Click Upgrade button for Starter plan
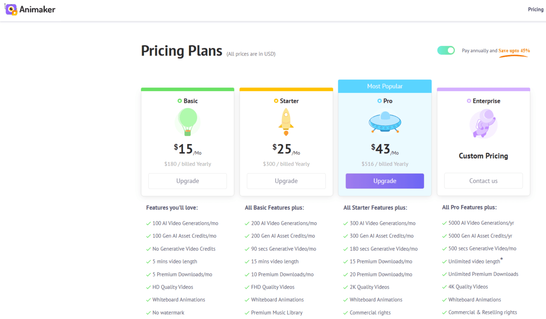 [x=286, y=181]
